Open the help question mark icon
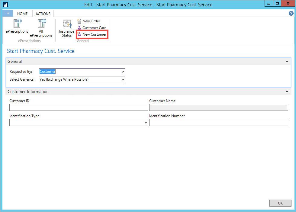Image resolution: width=296 pixels, height=212 pixels. 291,14
